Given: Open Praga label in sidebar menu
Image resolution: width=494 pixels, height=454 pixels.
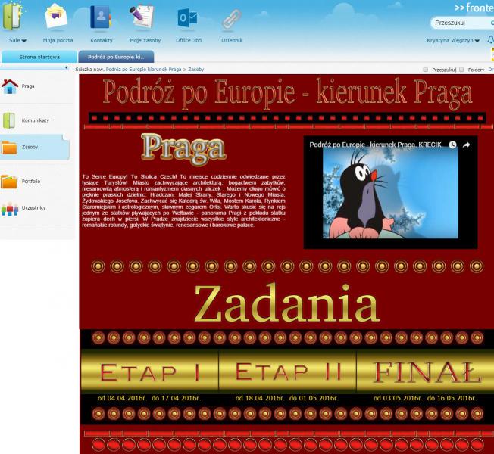Looking at the screenshot, I should (x=28, y=86).
